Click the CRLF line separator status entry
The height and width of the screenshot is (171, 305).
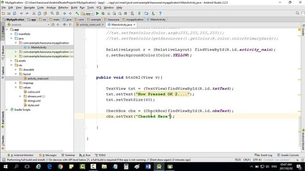(247, 160)
